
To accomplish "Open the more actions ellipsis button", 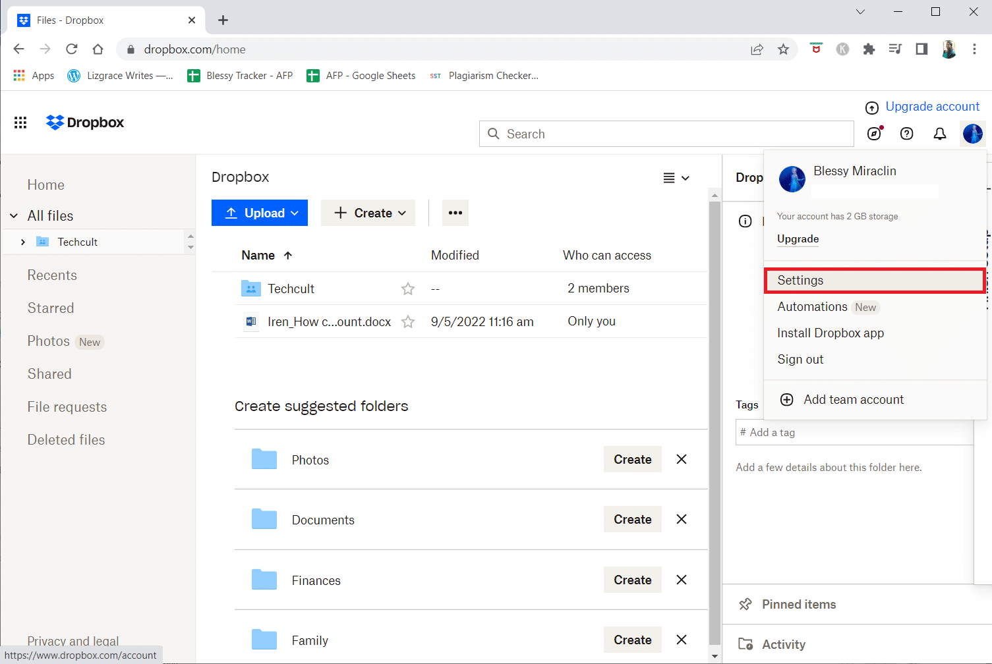I will coord(455,213).
